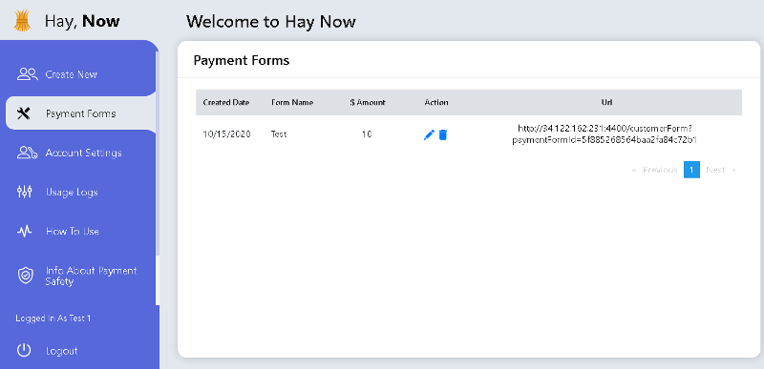
Task: Click the Payment Forms panel heading
Action: [x=242, y=60]
